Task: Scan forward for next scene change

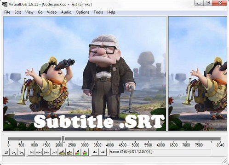Action: [x=85, y=152]
